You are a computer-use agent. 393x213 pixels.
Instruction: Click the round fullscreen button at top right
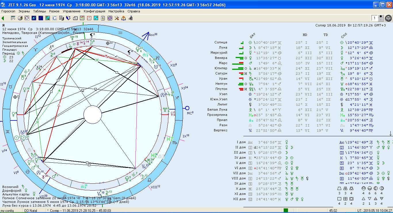[388, 18]
